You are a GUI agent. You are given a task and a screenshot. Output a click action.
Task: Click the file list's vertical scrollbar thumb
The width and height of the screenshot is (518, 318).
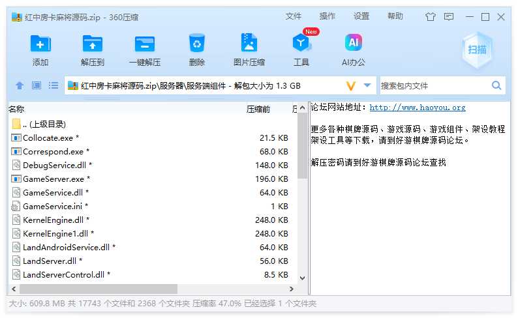pos(302,146)
